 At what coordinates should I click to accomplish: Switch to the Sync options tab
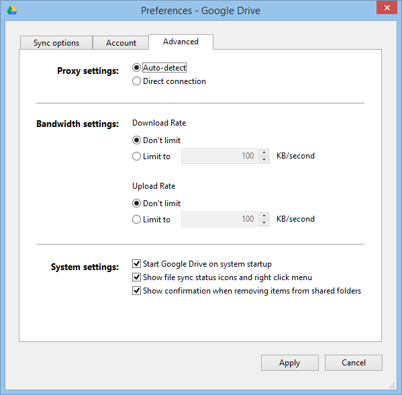pos(56,43)
